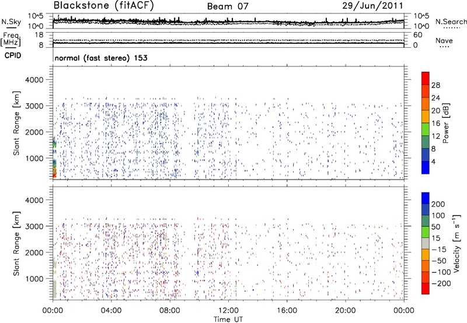Click 'normal (fast stereo) 153' mode text

101,58
